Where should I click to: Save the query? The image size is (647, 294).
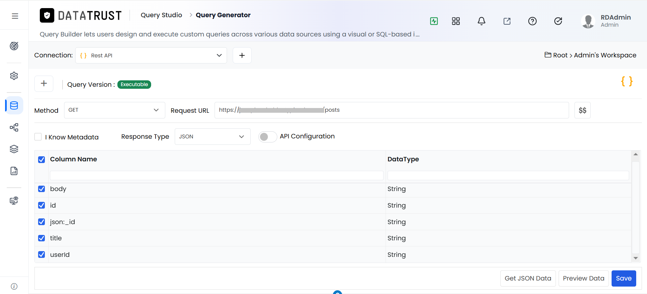click(x=624, y=278)
